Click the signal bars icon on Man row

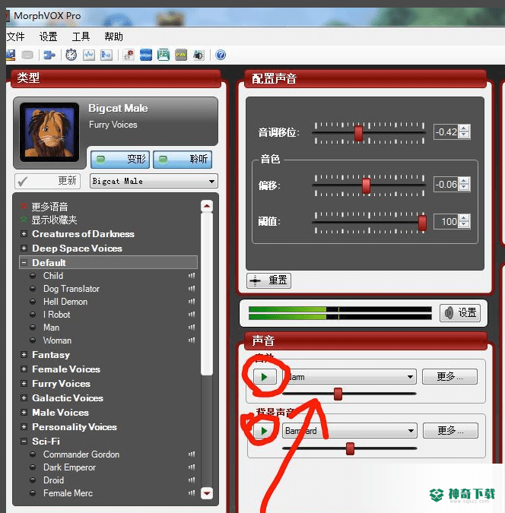(x=192, y=327)
